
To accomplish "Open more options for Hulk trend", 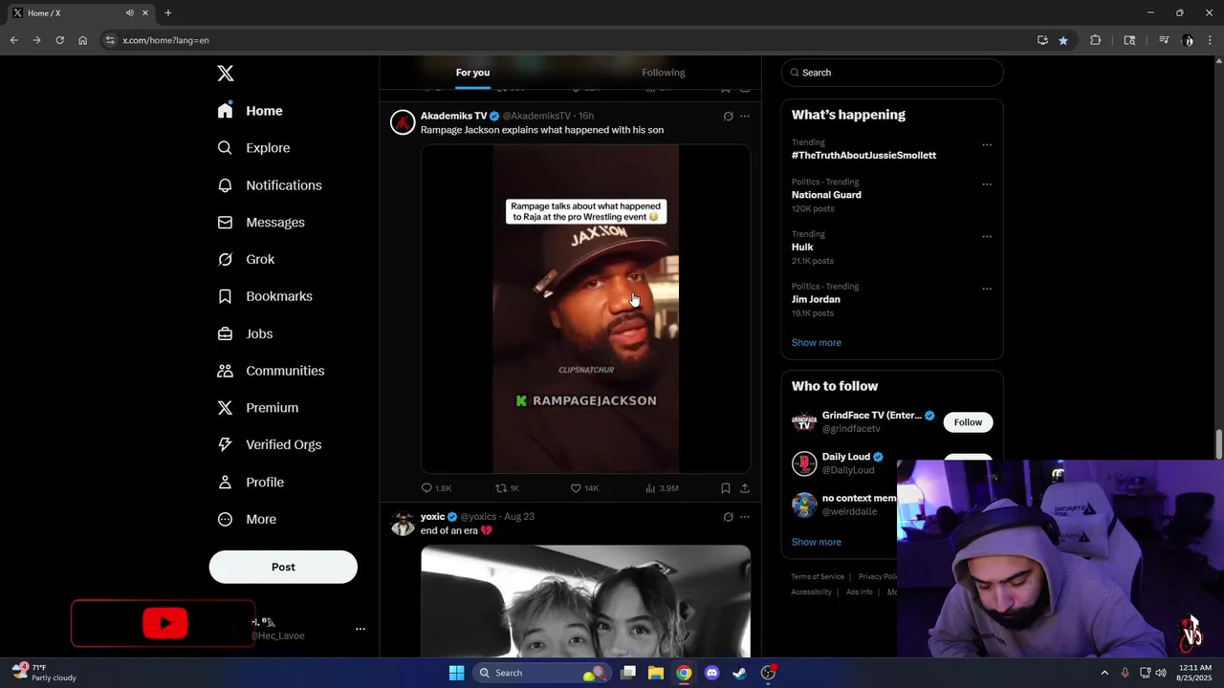I will 987,237.
